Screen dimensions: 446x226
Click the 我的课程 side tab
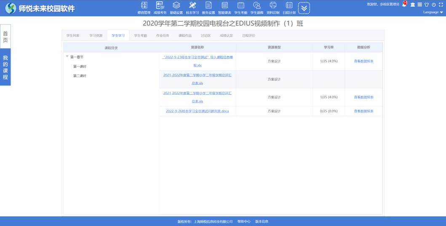5,67
